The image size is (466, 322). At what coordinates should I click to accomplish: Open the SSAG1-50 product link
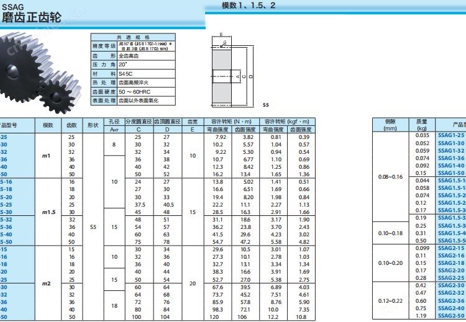450,172
